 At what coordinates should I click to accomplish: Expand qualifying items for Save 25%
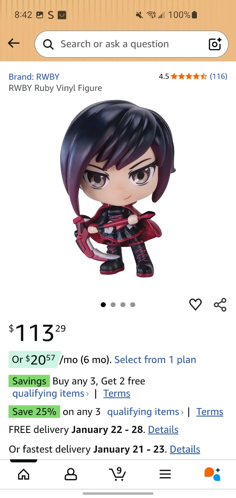click(145, 412)
